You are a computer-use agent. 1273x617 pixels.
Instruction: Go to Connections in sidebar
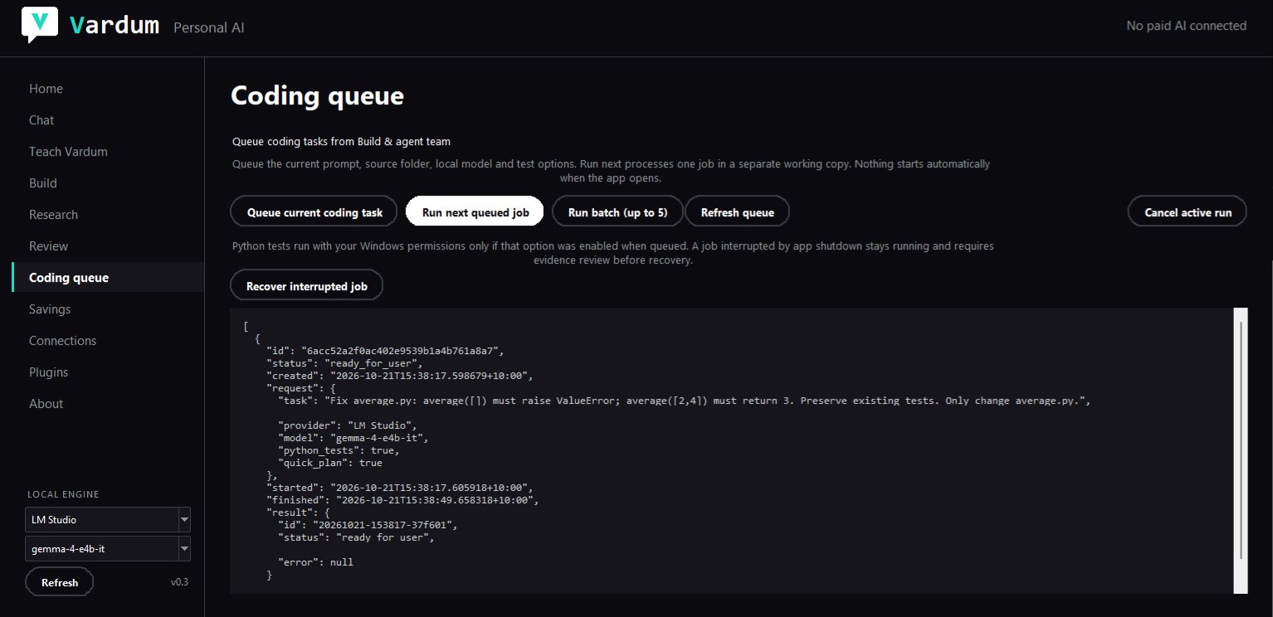62,341
